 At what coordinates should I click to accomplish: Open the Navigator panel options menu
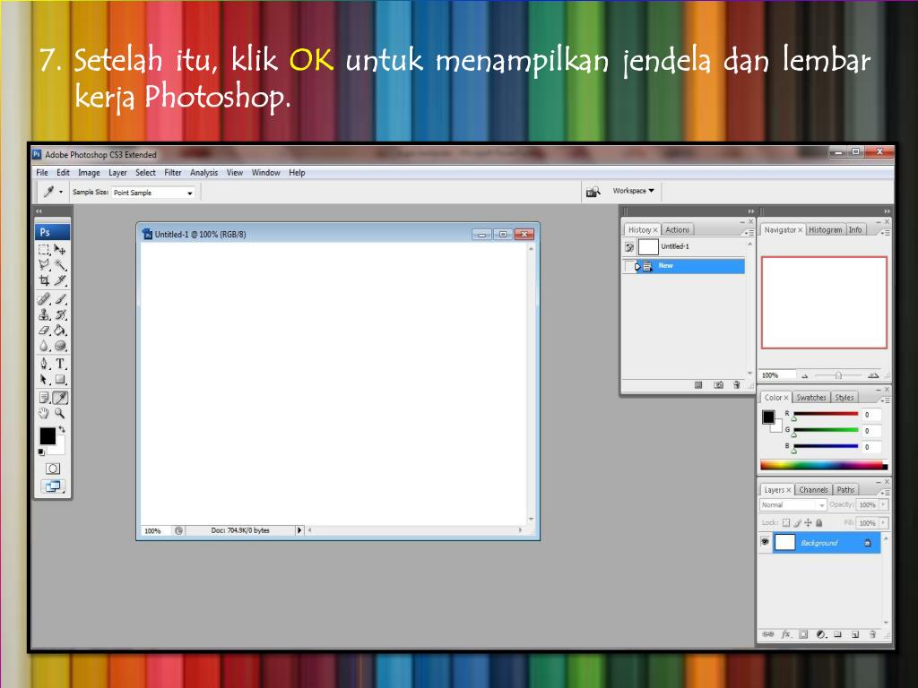pyautogui.click(x=886, y=232)
